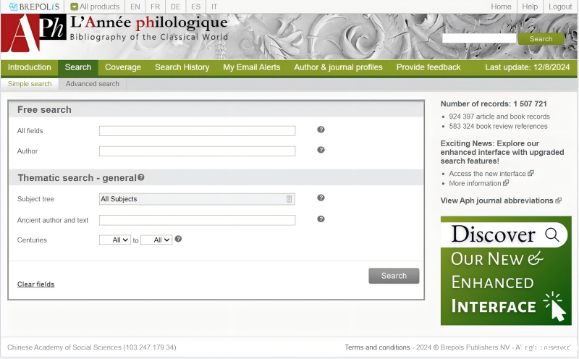Open the Centuries start dropdown
Screen dimensions: 579x359
click(114, 240)
